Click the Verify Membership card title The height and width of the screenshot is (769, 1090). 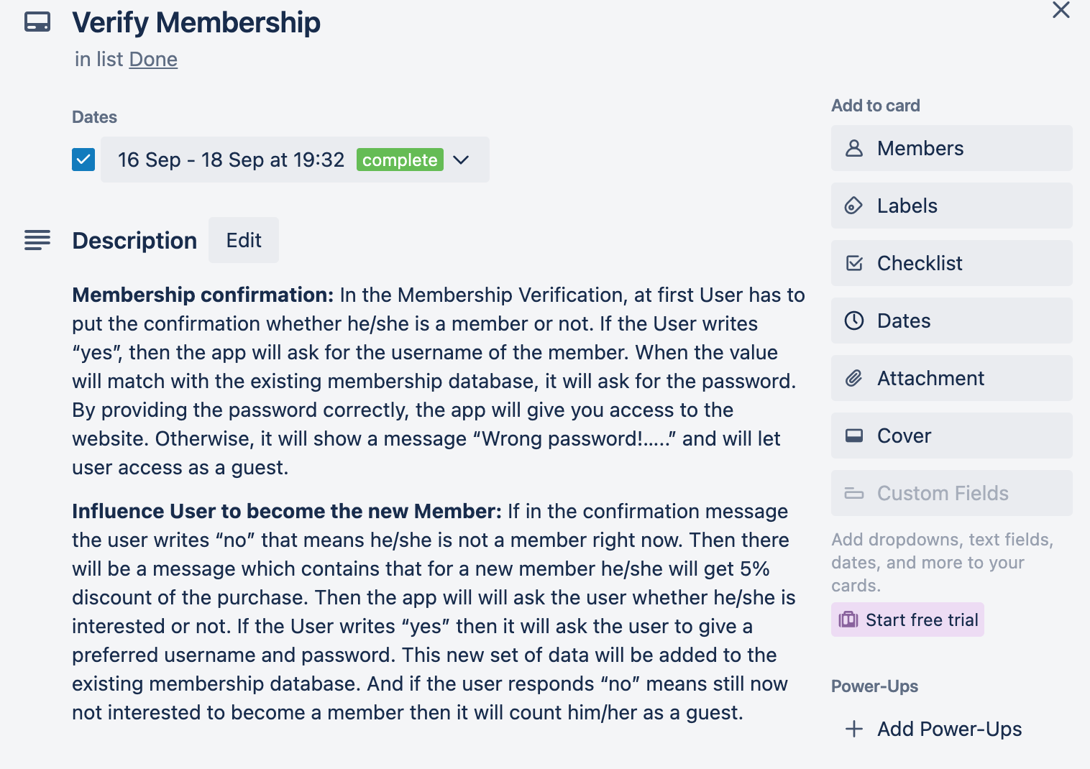click(x=196, y=22)
